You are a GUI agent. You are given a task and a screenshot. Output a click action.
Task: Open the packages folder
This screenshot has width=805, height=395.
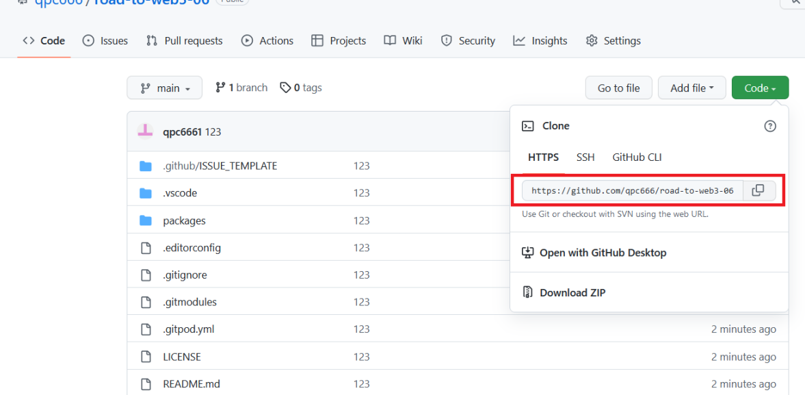pyautogui.click(x=184, y=220)
